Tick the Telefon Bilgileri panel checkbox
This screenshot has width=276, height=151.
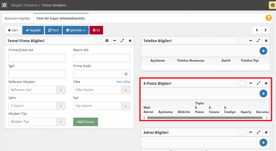(x=242, y=41)
